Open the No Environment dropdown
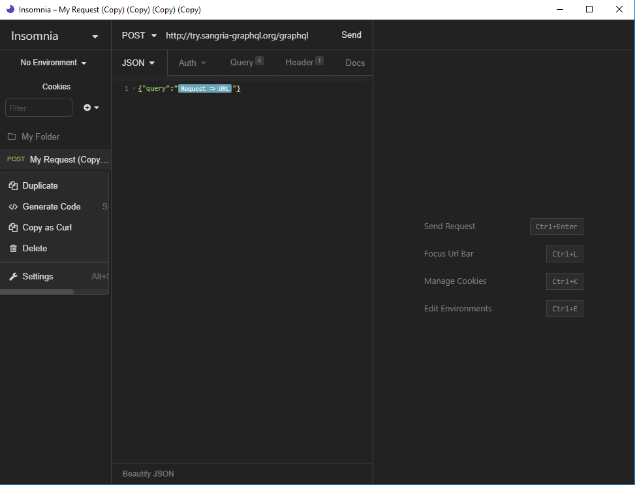The width and height of the screenshot is (635, 485). (x=53, y=62)
